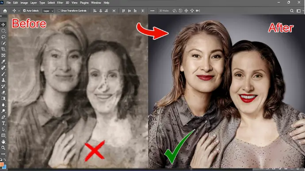This screenshot has width=305, height=171.
Task: Click the 3D Slide camera icon
Action: (192, 11)
